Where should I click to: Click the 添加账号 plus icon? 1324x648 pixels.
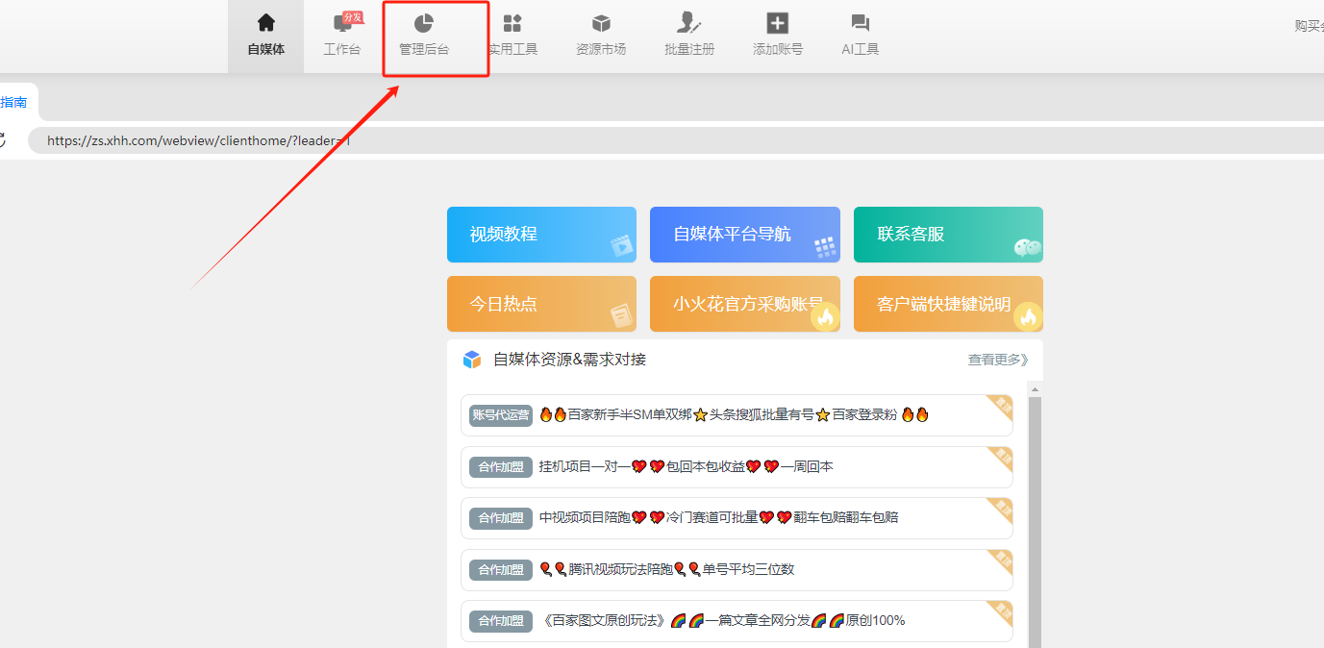pyautogui.click(x=778, y=24)
